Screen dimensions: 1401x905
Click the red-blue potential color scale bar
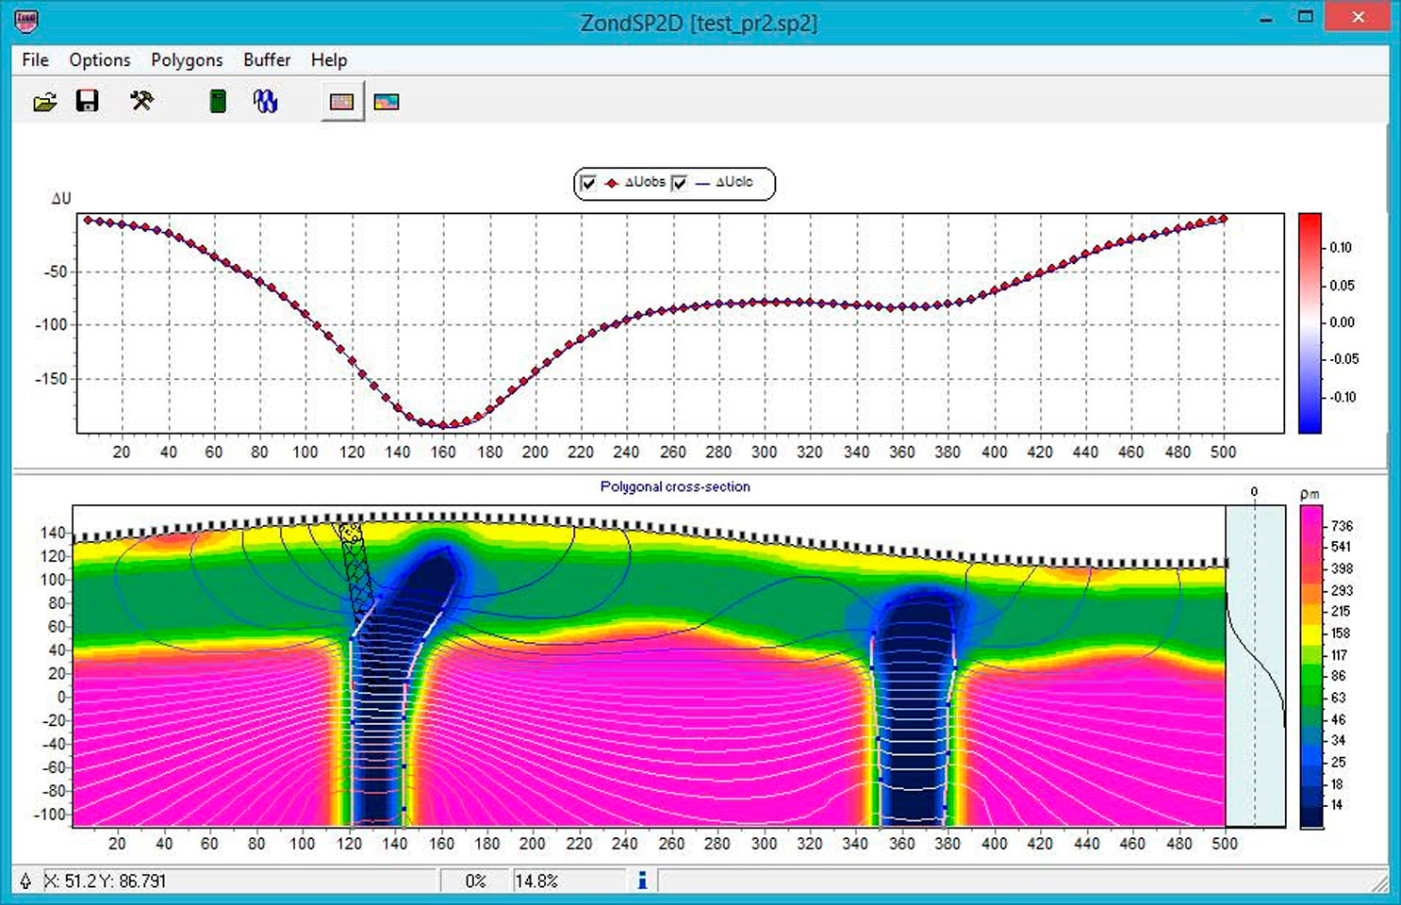point(1310,323)
